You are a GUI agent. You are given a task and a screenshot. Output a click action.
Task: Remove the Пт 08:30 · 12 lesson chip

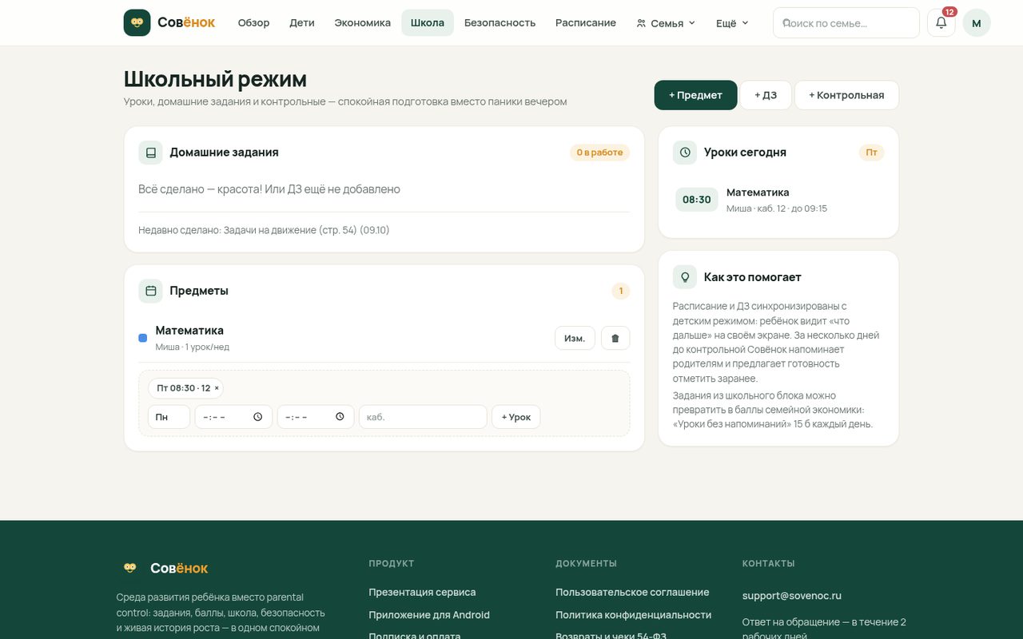tap(217, 388)
